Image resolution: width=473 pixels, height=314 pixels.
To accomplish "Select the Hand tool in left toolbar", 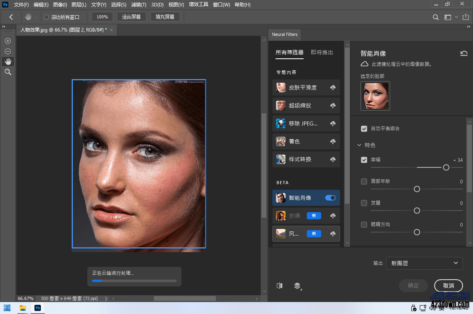I will click(x=8, y=62).
